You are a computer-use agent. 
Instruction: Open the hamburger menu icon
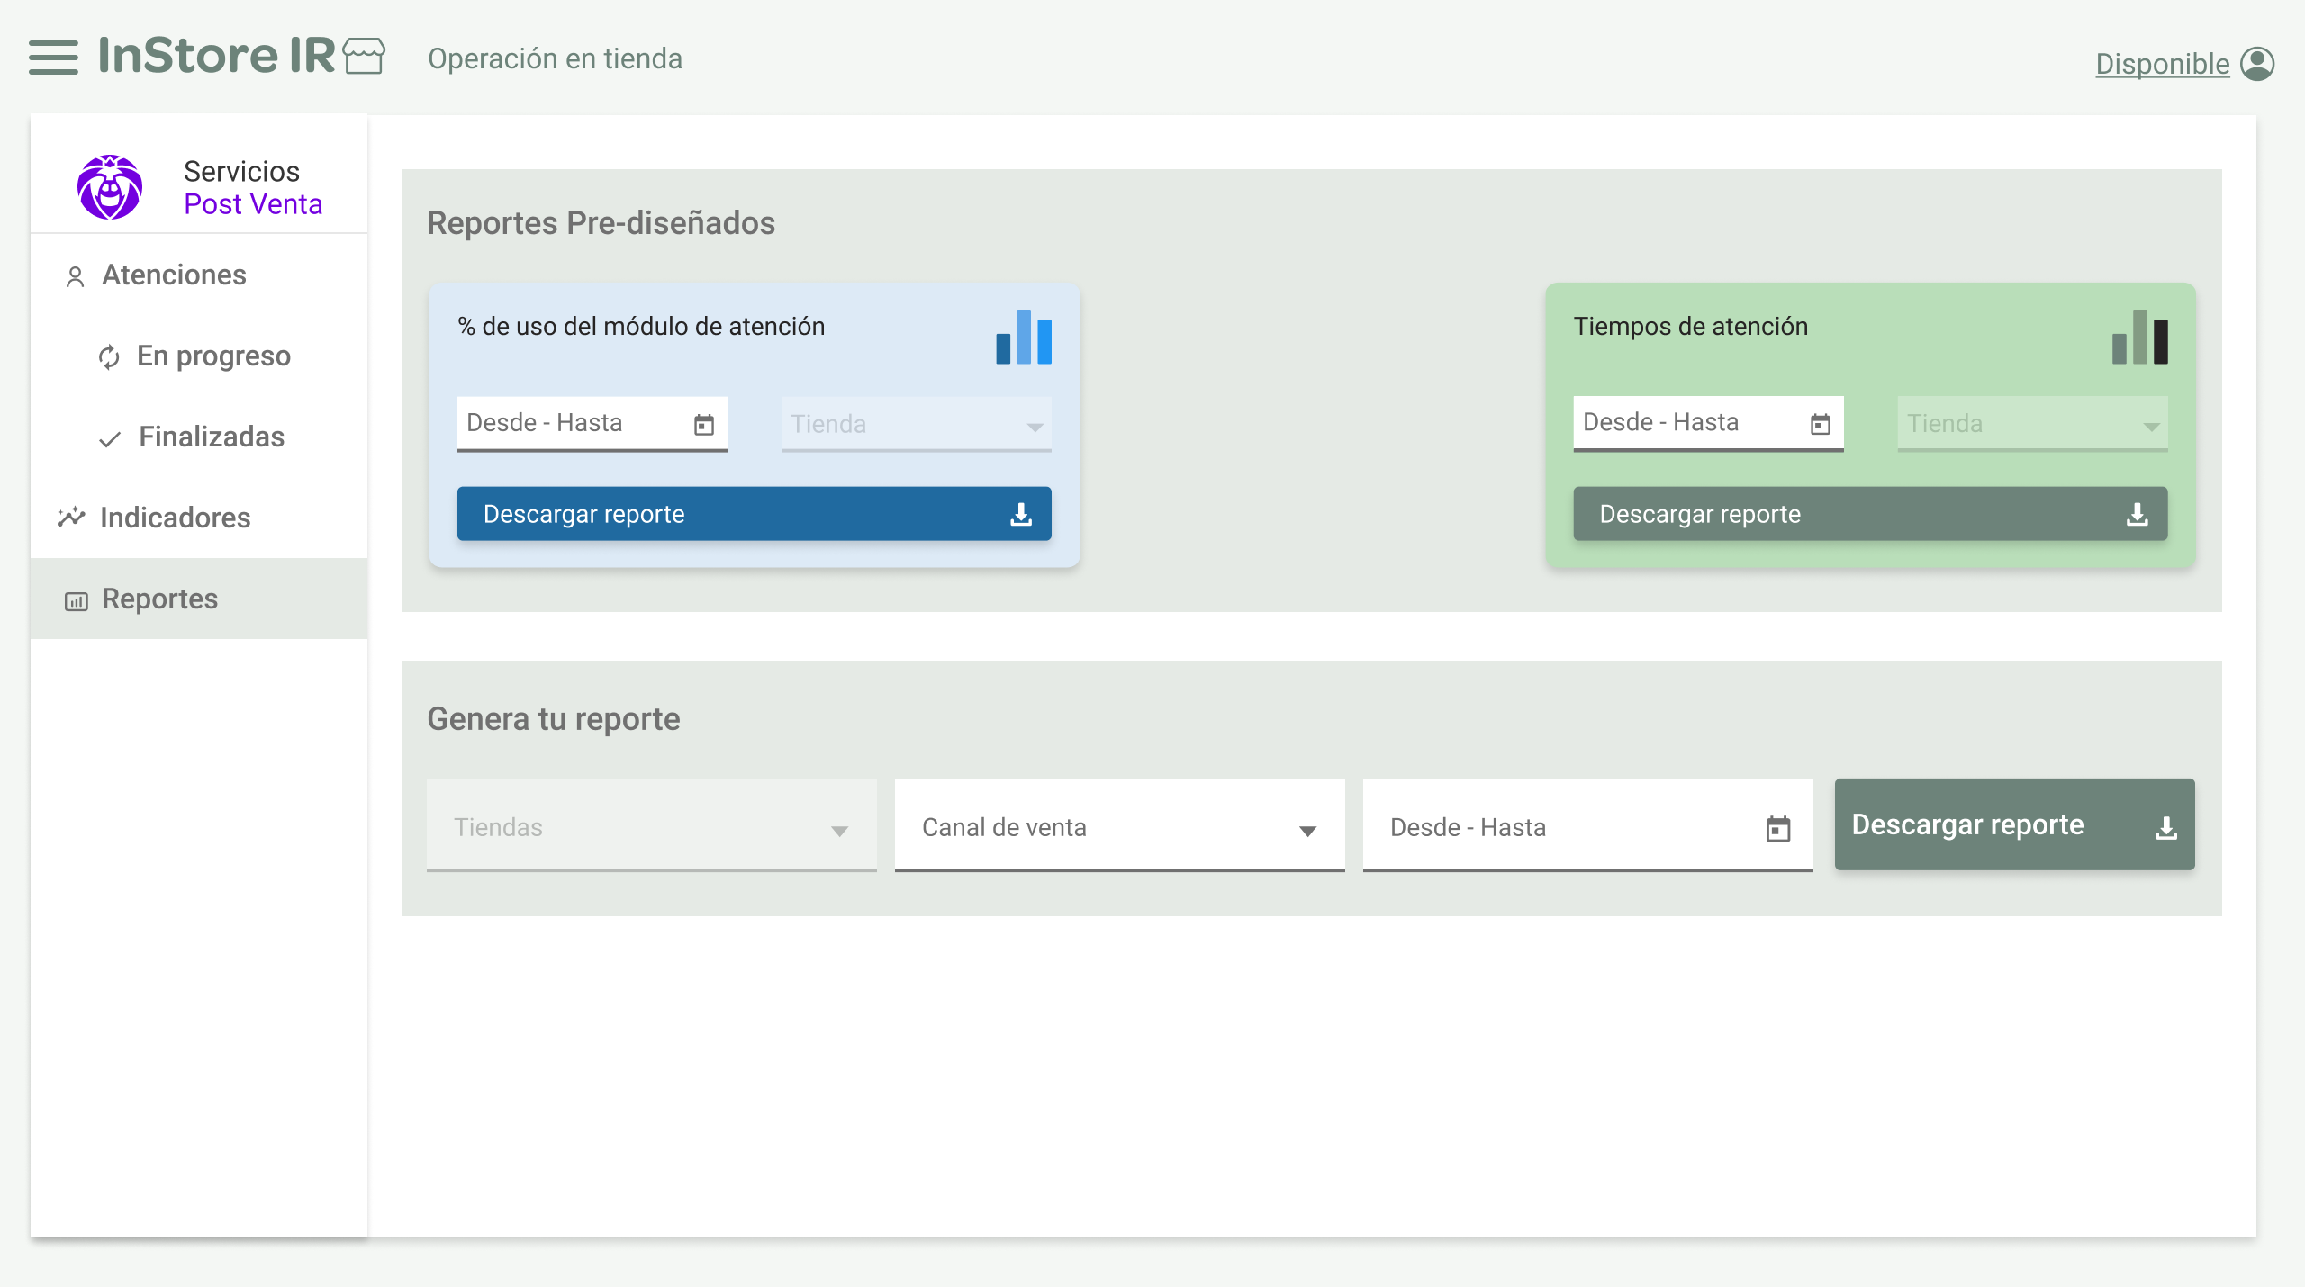point(53,57)
